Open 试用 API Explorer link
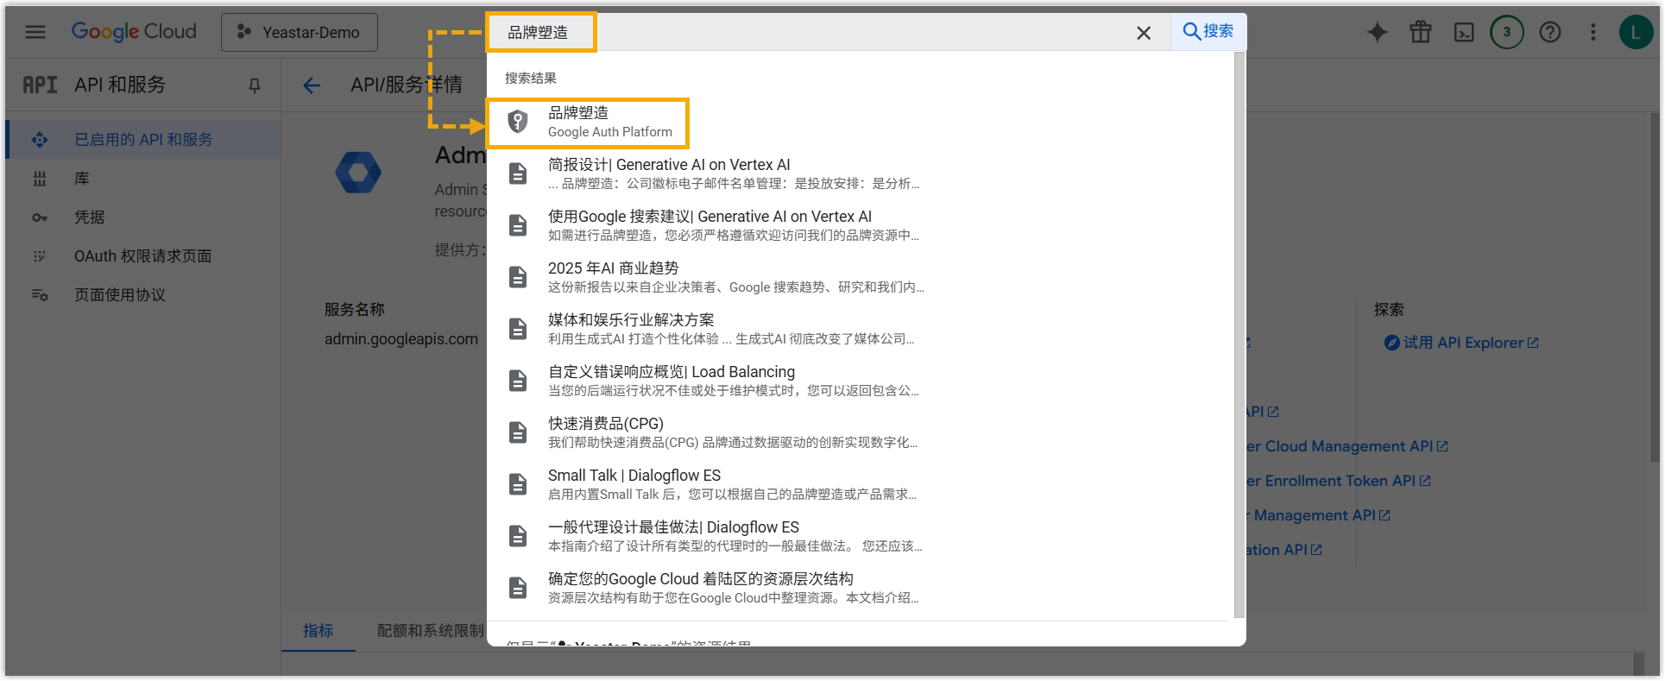The height and width of the screenshot is (681, 1665). (x=1462, y=343)
